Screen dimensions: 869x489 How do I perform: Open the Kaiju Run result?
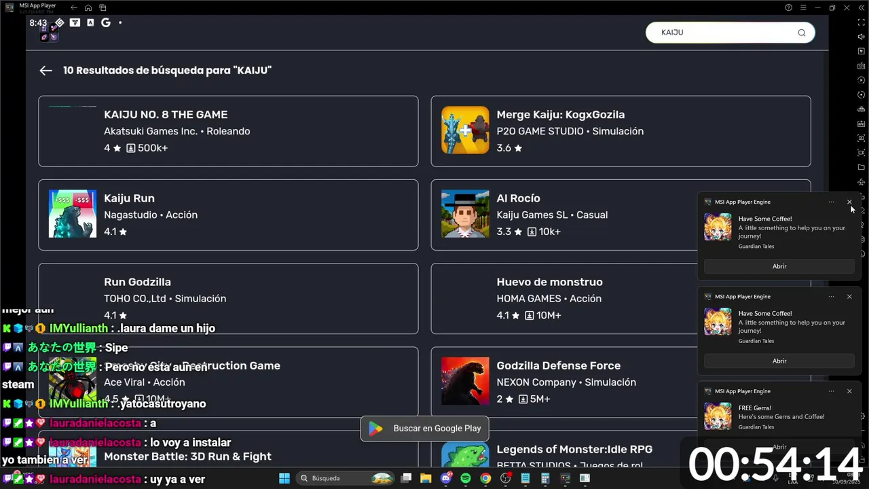(228, 215)
